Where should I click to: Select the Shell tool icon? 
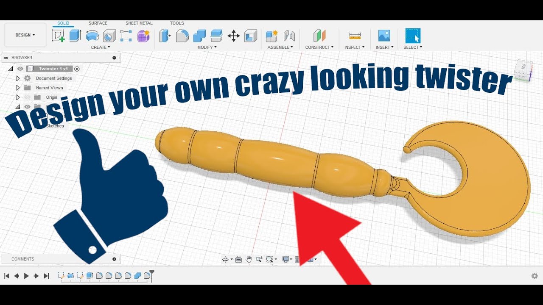(x=251, y=36)
